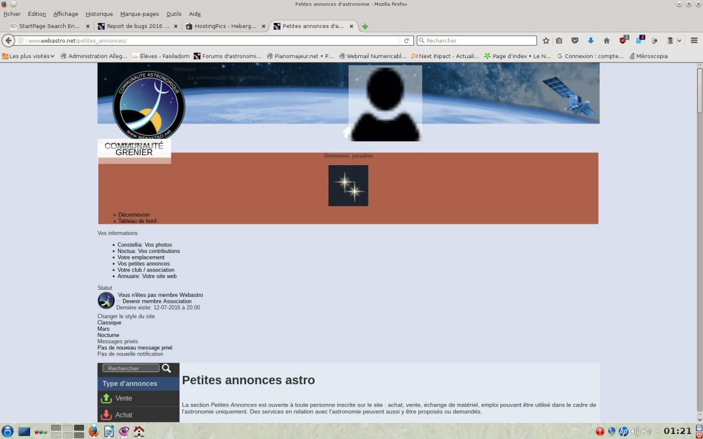This screenshot has width=703, height=439.
Task: Switch to Firefox in the taskbar
Action: pyautogui.click(x=94, y=431)
